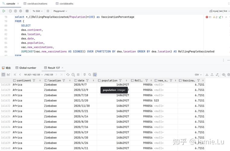
Task: Select row number 161640
Action: [6, 148]
